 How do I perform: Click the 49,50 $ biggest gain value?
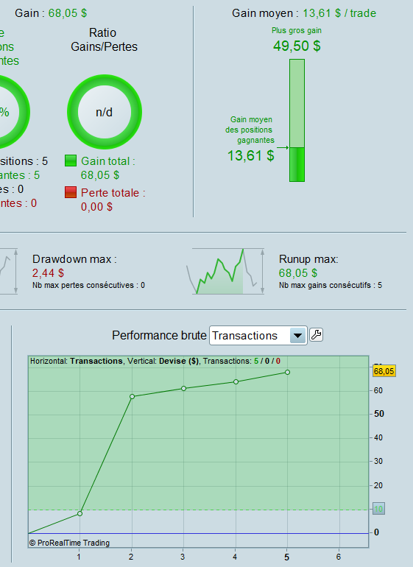coord(297,46)
